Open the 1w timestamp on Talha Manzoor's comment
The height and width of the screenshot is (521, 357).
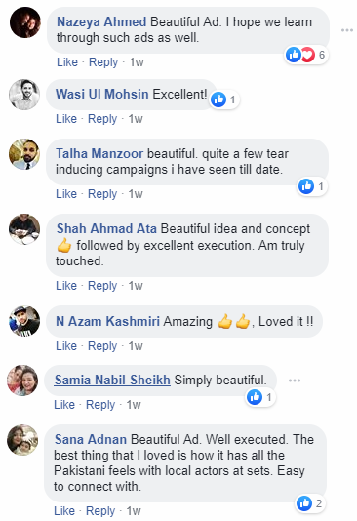tap(136, 194)
